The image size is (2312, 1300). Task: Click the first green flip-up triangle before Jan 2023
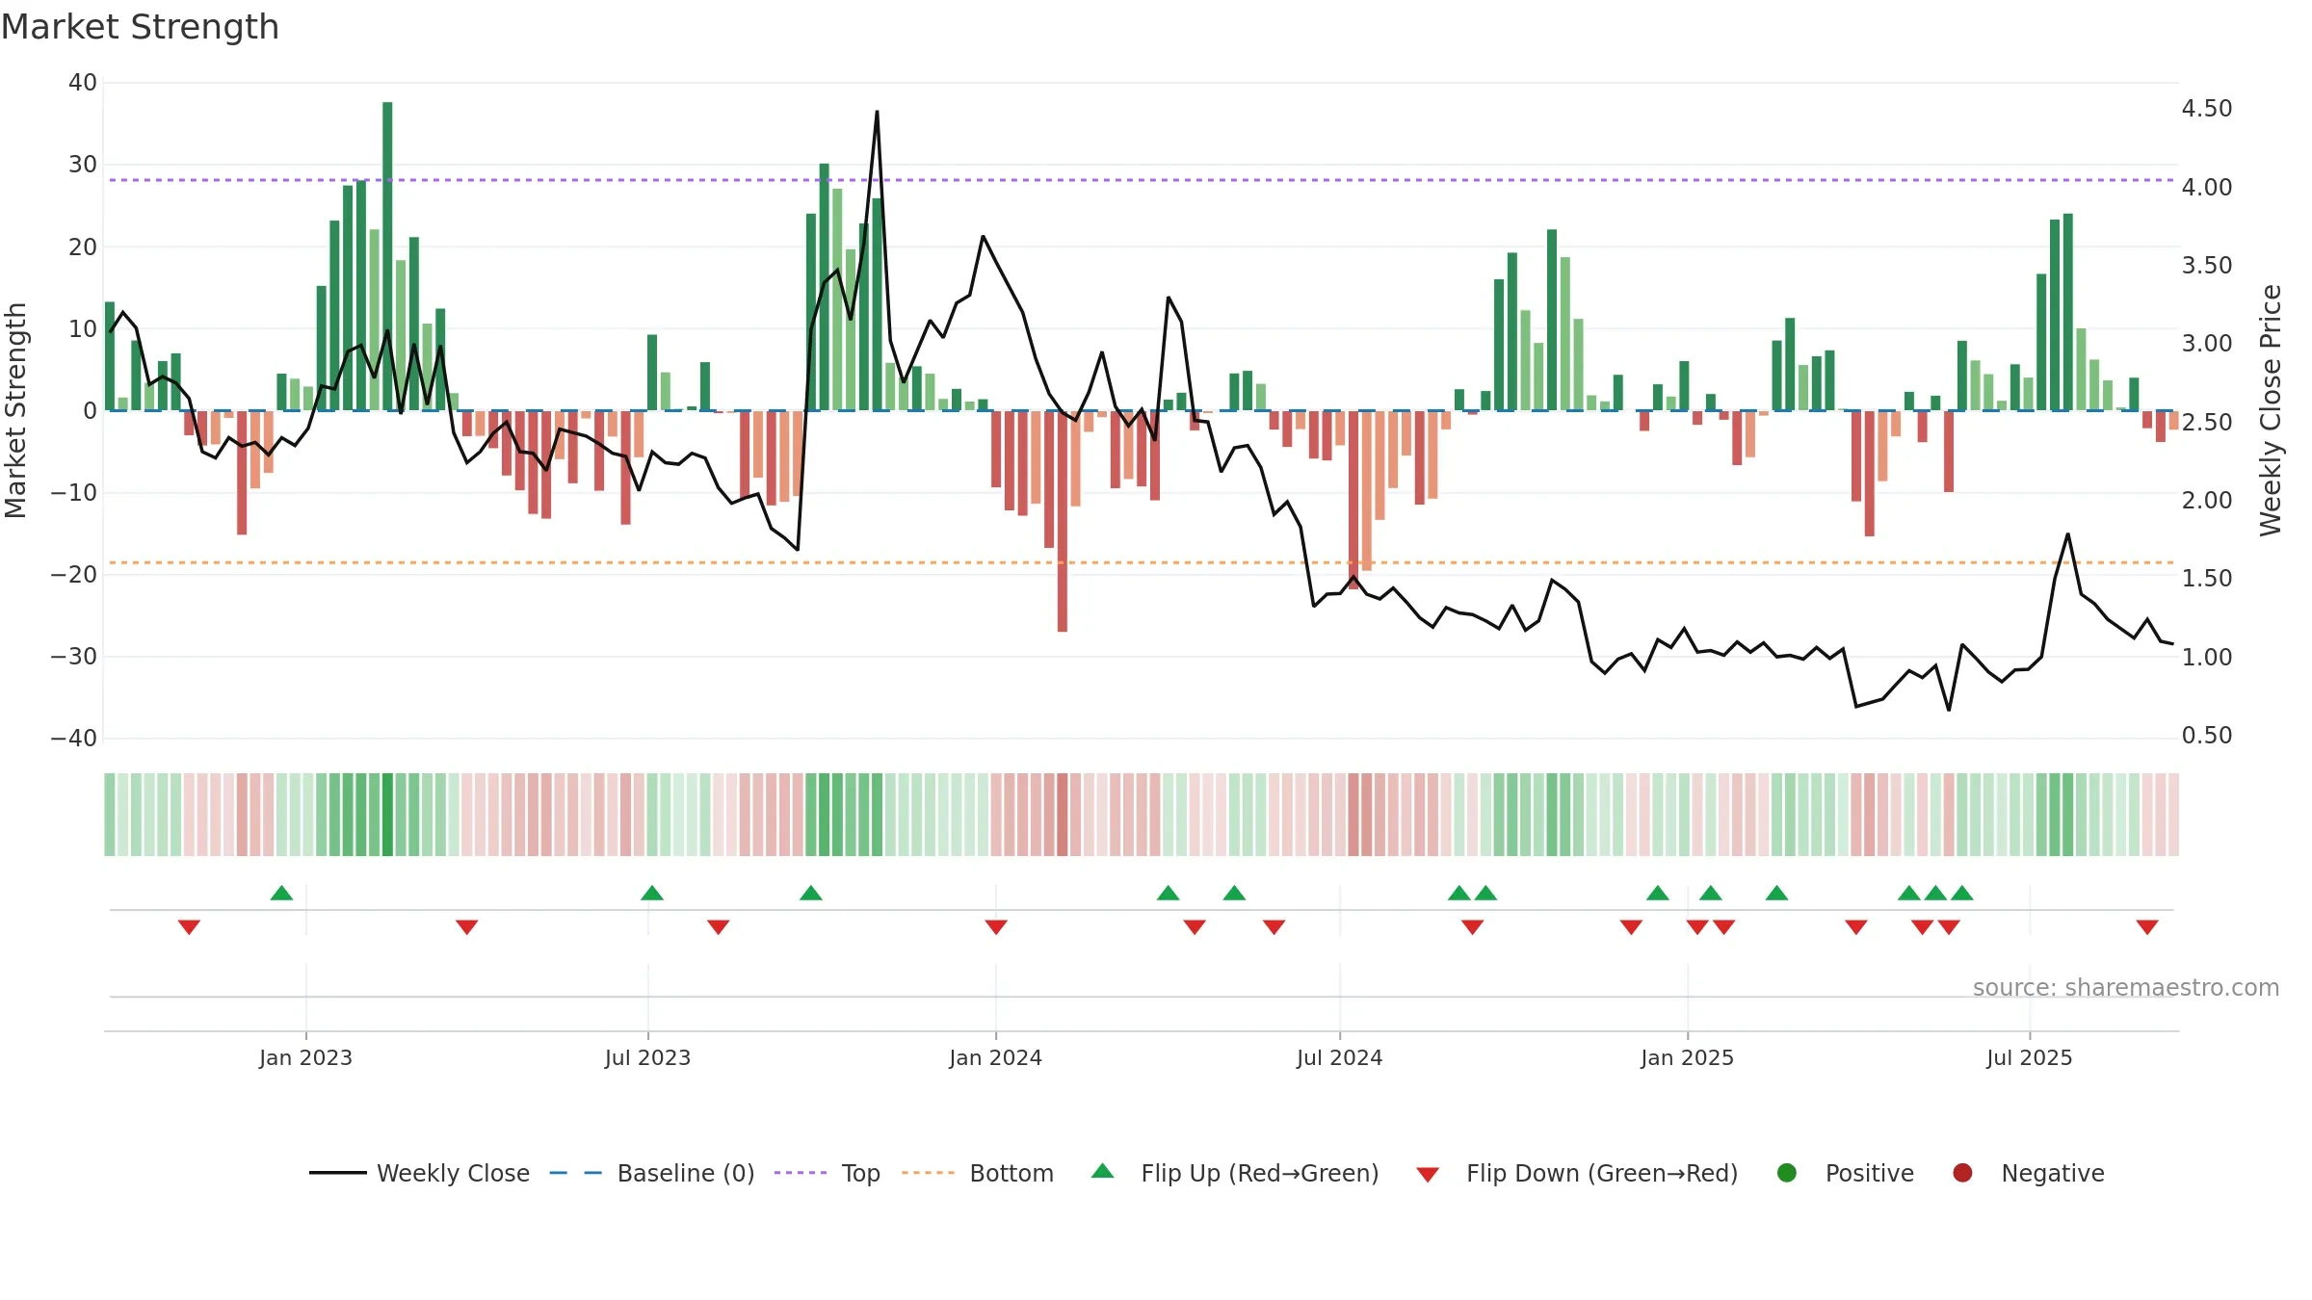(281, 893)
